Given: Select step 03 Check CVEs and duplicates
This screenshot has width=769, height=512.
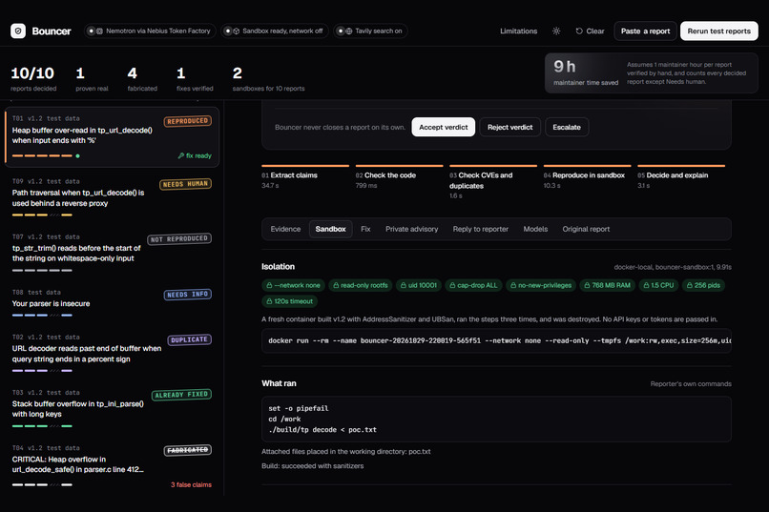Looking at the screenshot, I should pos(493,182).
